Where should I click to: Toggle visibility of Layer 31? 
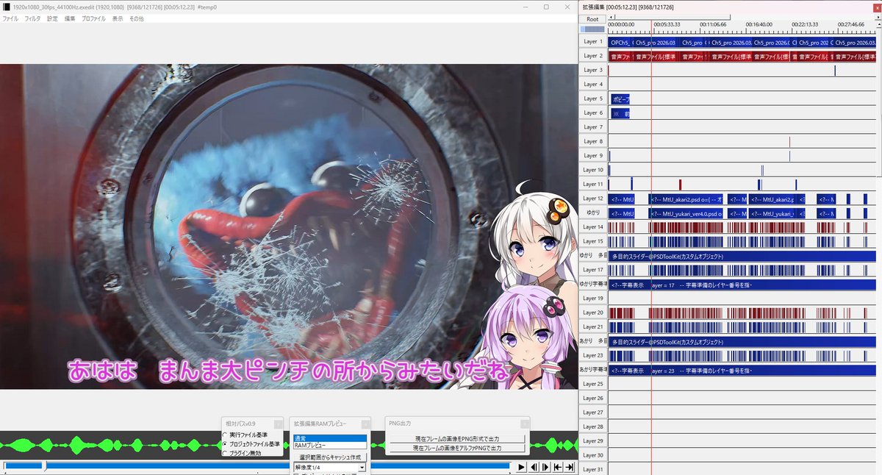(x=592, y=469)
